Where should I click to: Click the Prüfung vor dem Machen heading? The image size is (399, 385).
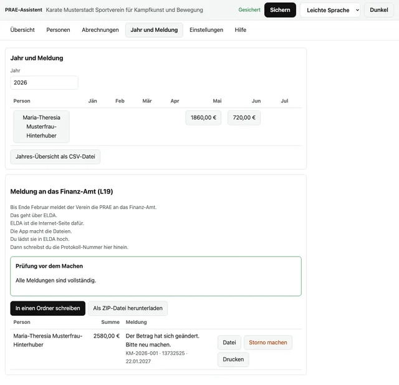pos(49,266)
